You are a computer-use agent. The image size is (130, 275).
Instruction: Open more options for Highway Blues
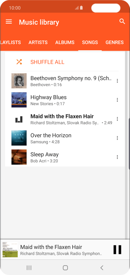117,100
